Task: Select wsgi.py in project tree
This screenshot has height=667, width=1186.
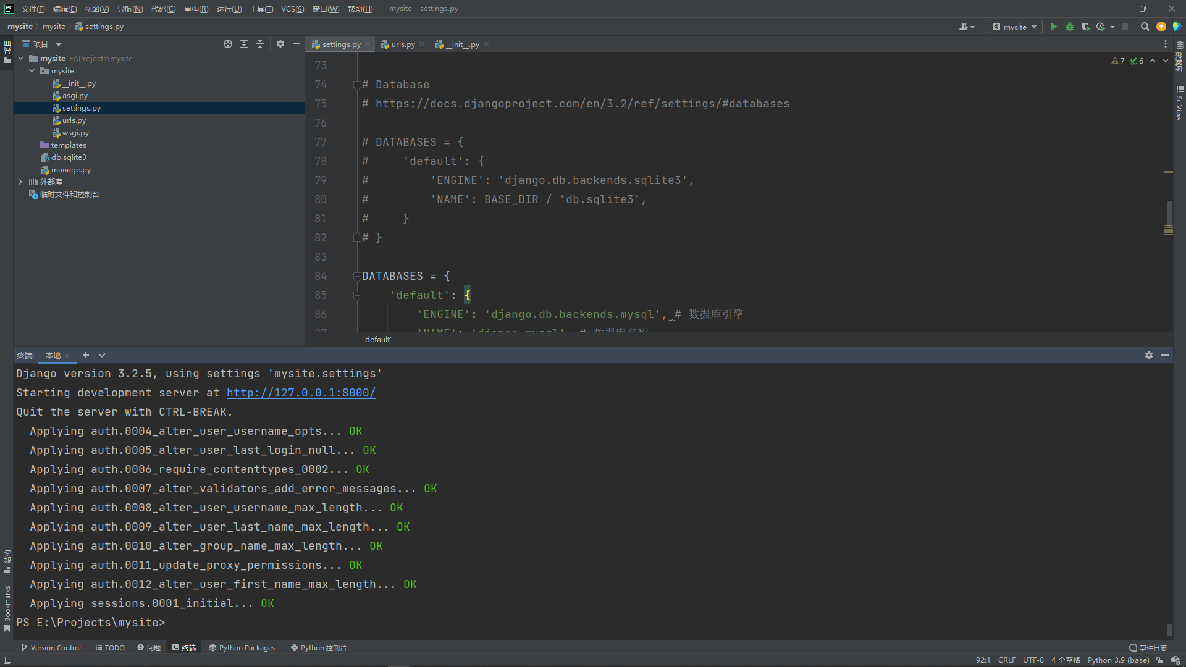Action: [x=75, y=132]
